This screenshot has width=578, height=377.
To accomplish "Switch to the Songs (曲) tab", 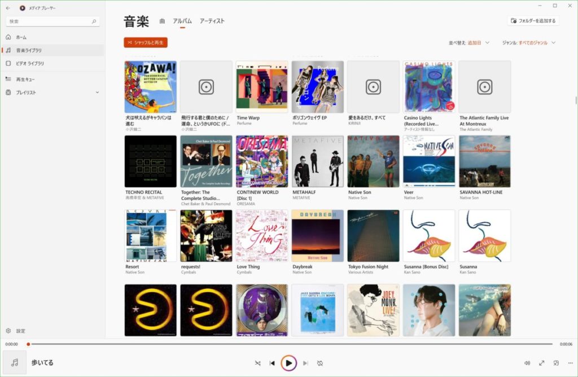I will point(162,21).
